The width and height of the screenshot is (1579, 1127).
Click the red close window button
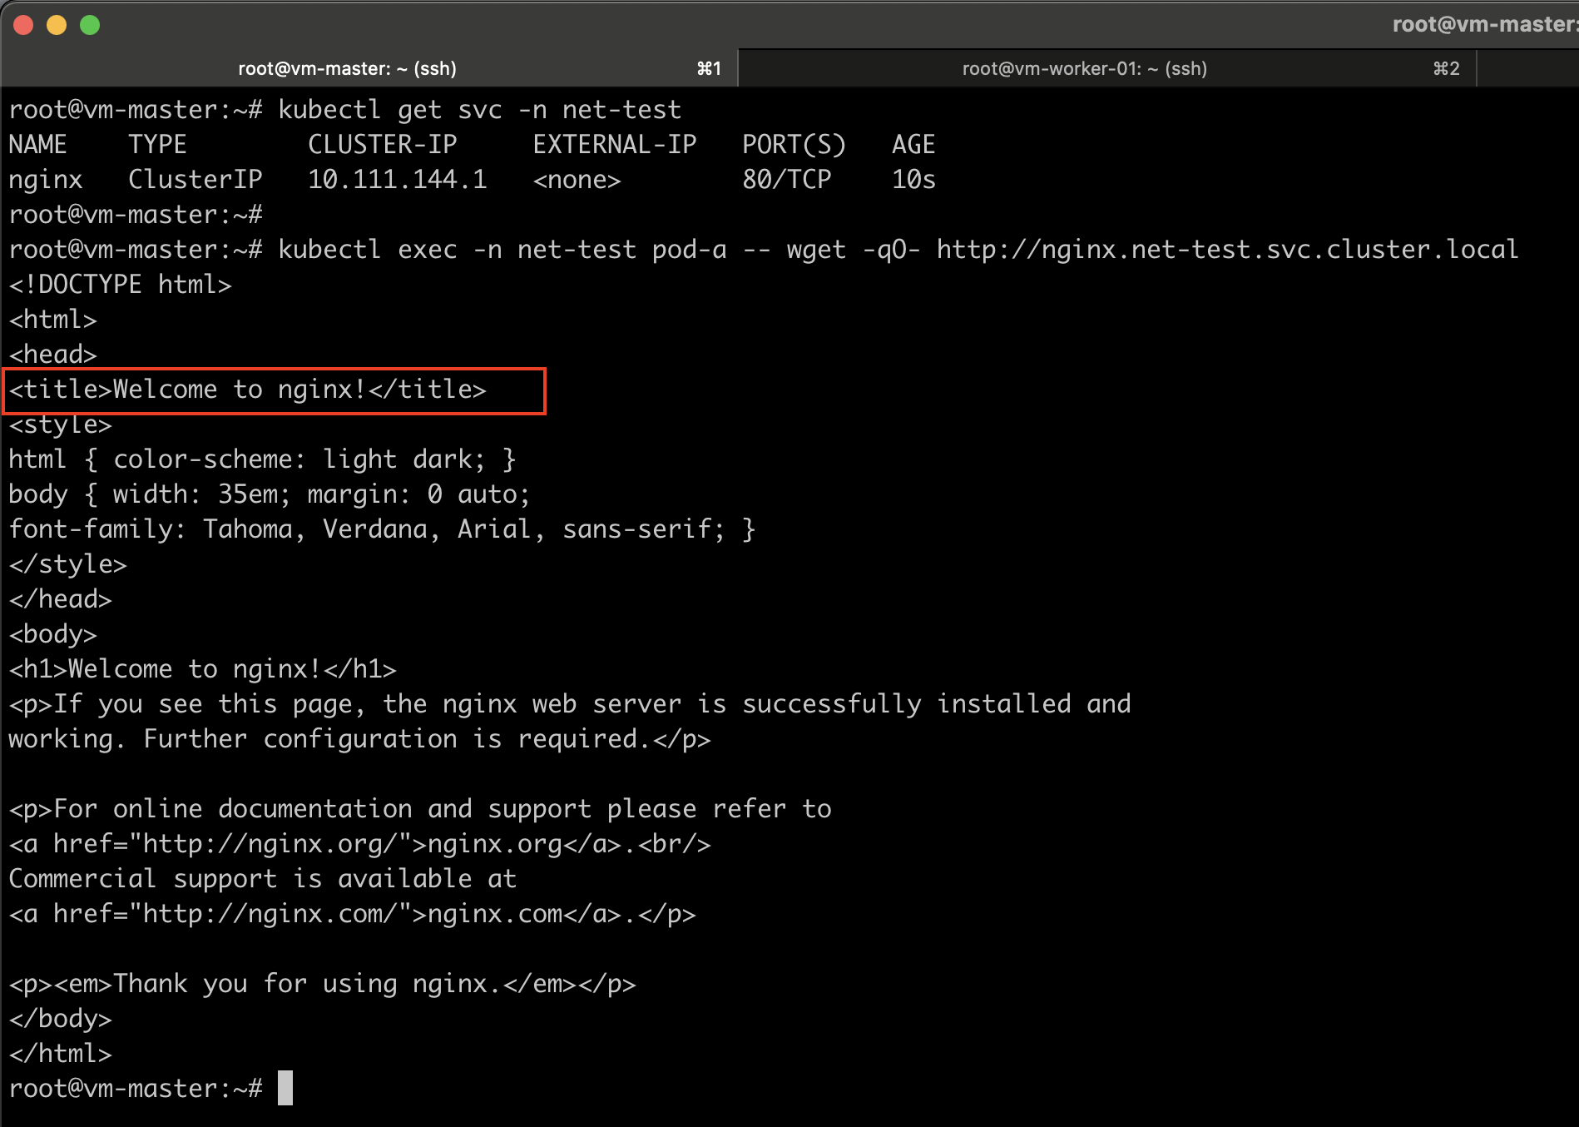click(23, 25)
